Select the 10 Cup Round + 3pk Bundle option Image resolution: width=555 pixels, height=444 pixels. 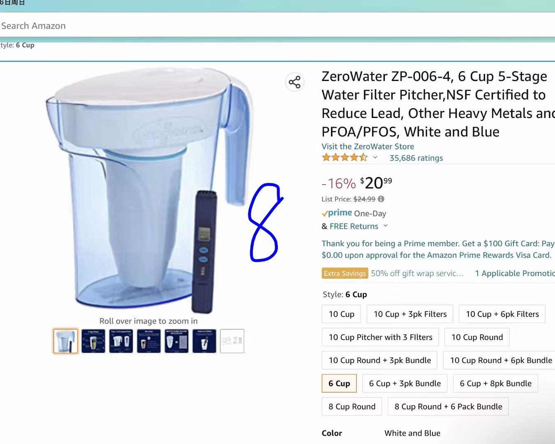click(x=379, y=361)
